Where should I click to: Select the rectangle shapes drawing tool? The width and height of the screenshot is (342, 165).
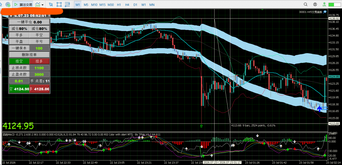point(59,5)
